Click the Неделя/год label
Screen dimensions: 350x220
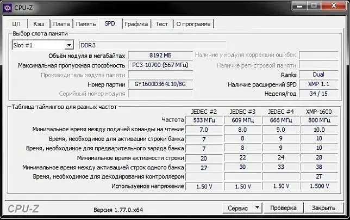click(280, 94)
